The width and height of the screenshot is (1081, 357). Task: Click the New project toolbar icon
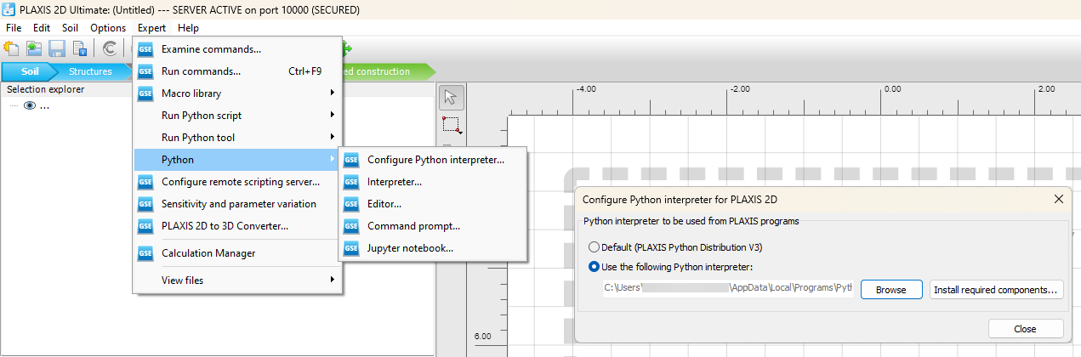pyautogui.click(x=12, y=48)
